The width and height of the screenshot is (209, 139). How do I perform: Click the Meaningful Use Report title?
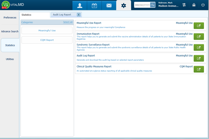click(x=89, y=23)
